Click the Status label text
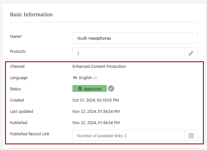Viewport: 207px width, 150px height. click(16, 89)
